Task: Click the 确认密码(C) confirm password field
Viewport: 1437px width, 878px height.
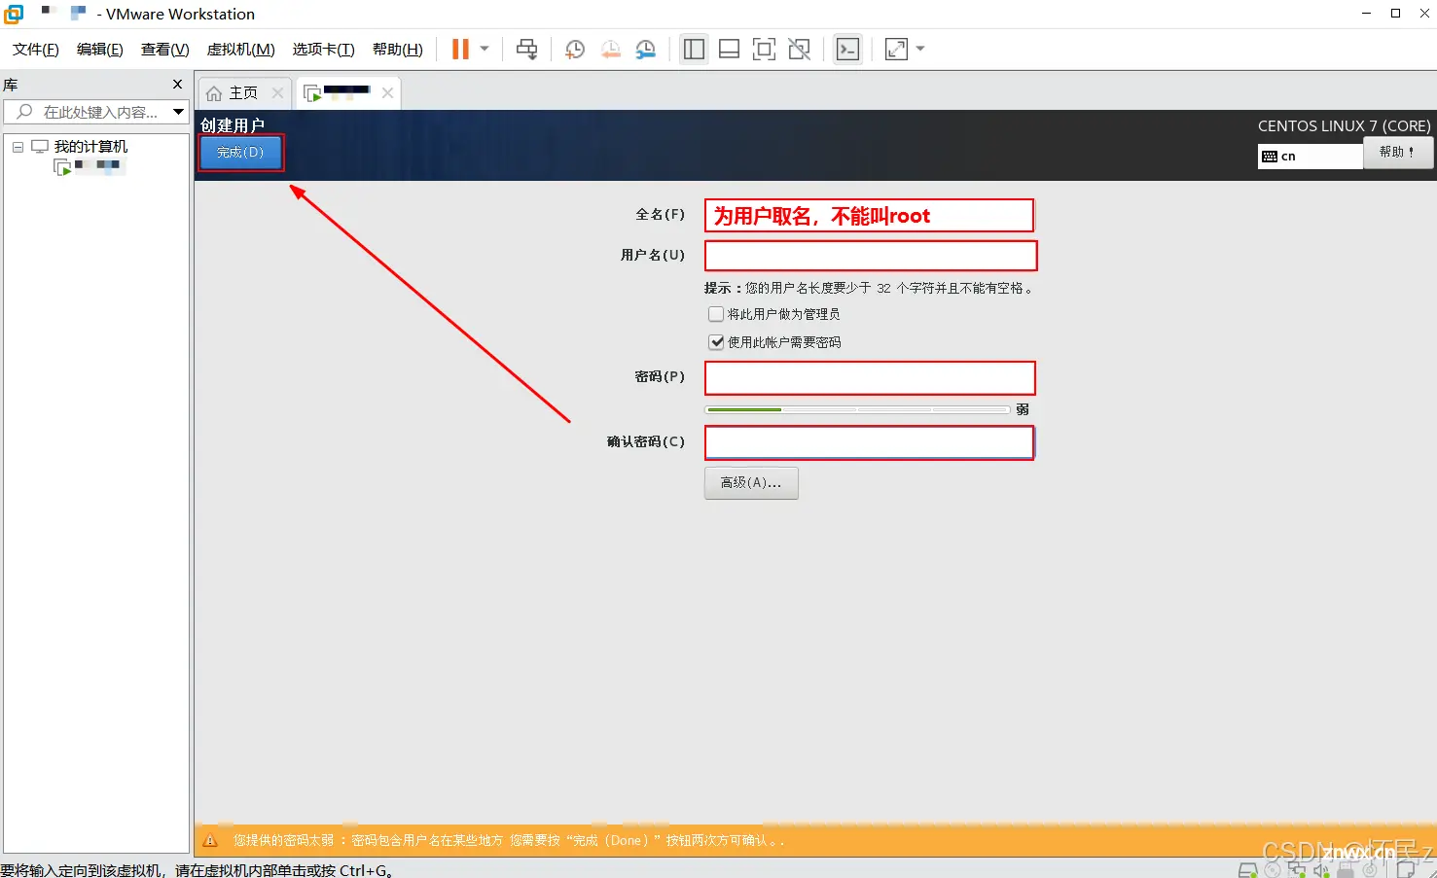Action: point(869,442)
